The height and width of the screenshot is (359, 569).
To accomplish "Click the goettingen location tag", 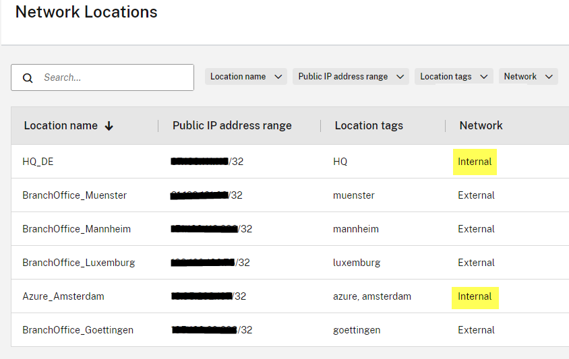I will (x=357, y=330).
